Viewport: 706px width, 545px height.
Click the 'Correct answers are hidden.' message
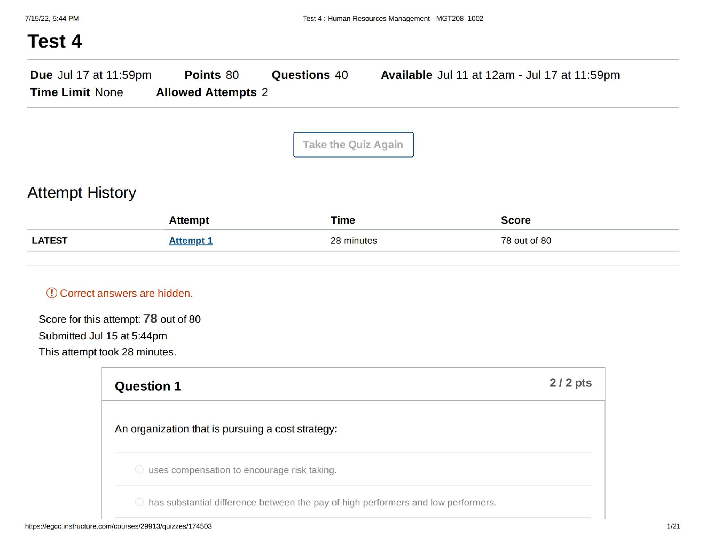(126, 293)
